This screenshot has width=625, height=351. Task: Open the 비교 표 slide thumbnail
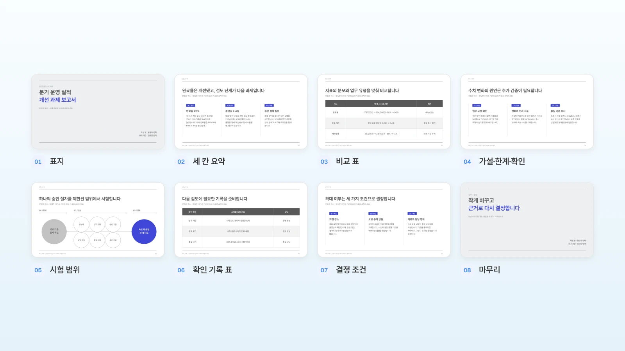pos(384,112)
